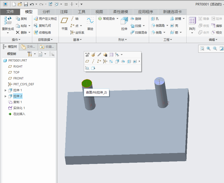Screen dimensions: 224x183
Task: Redo the last undone action
Action: click(x=41, y=4)
